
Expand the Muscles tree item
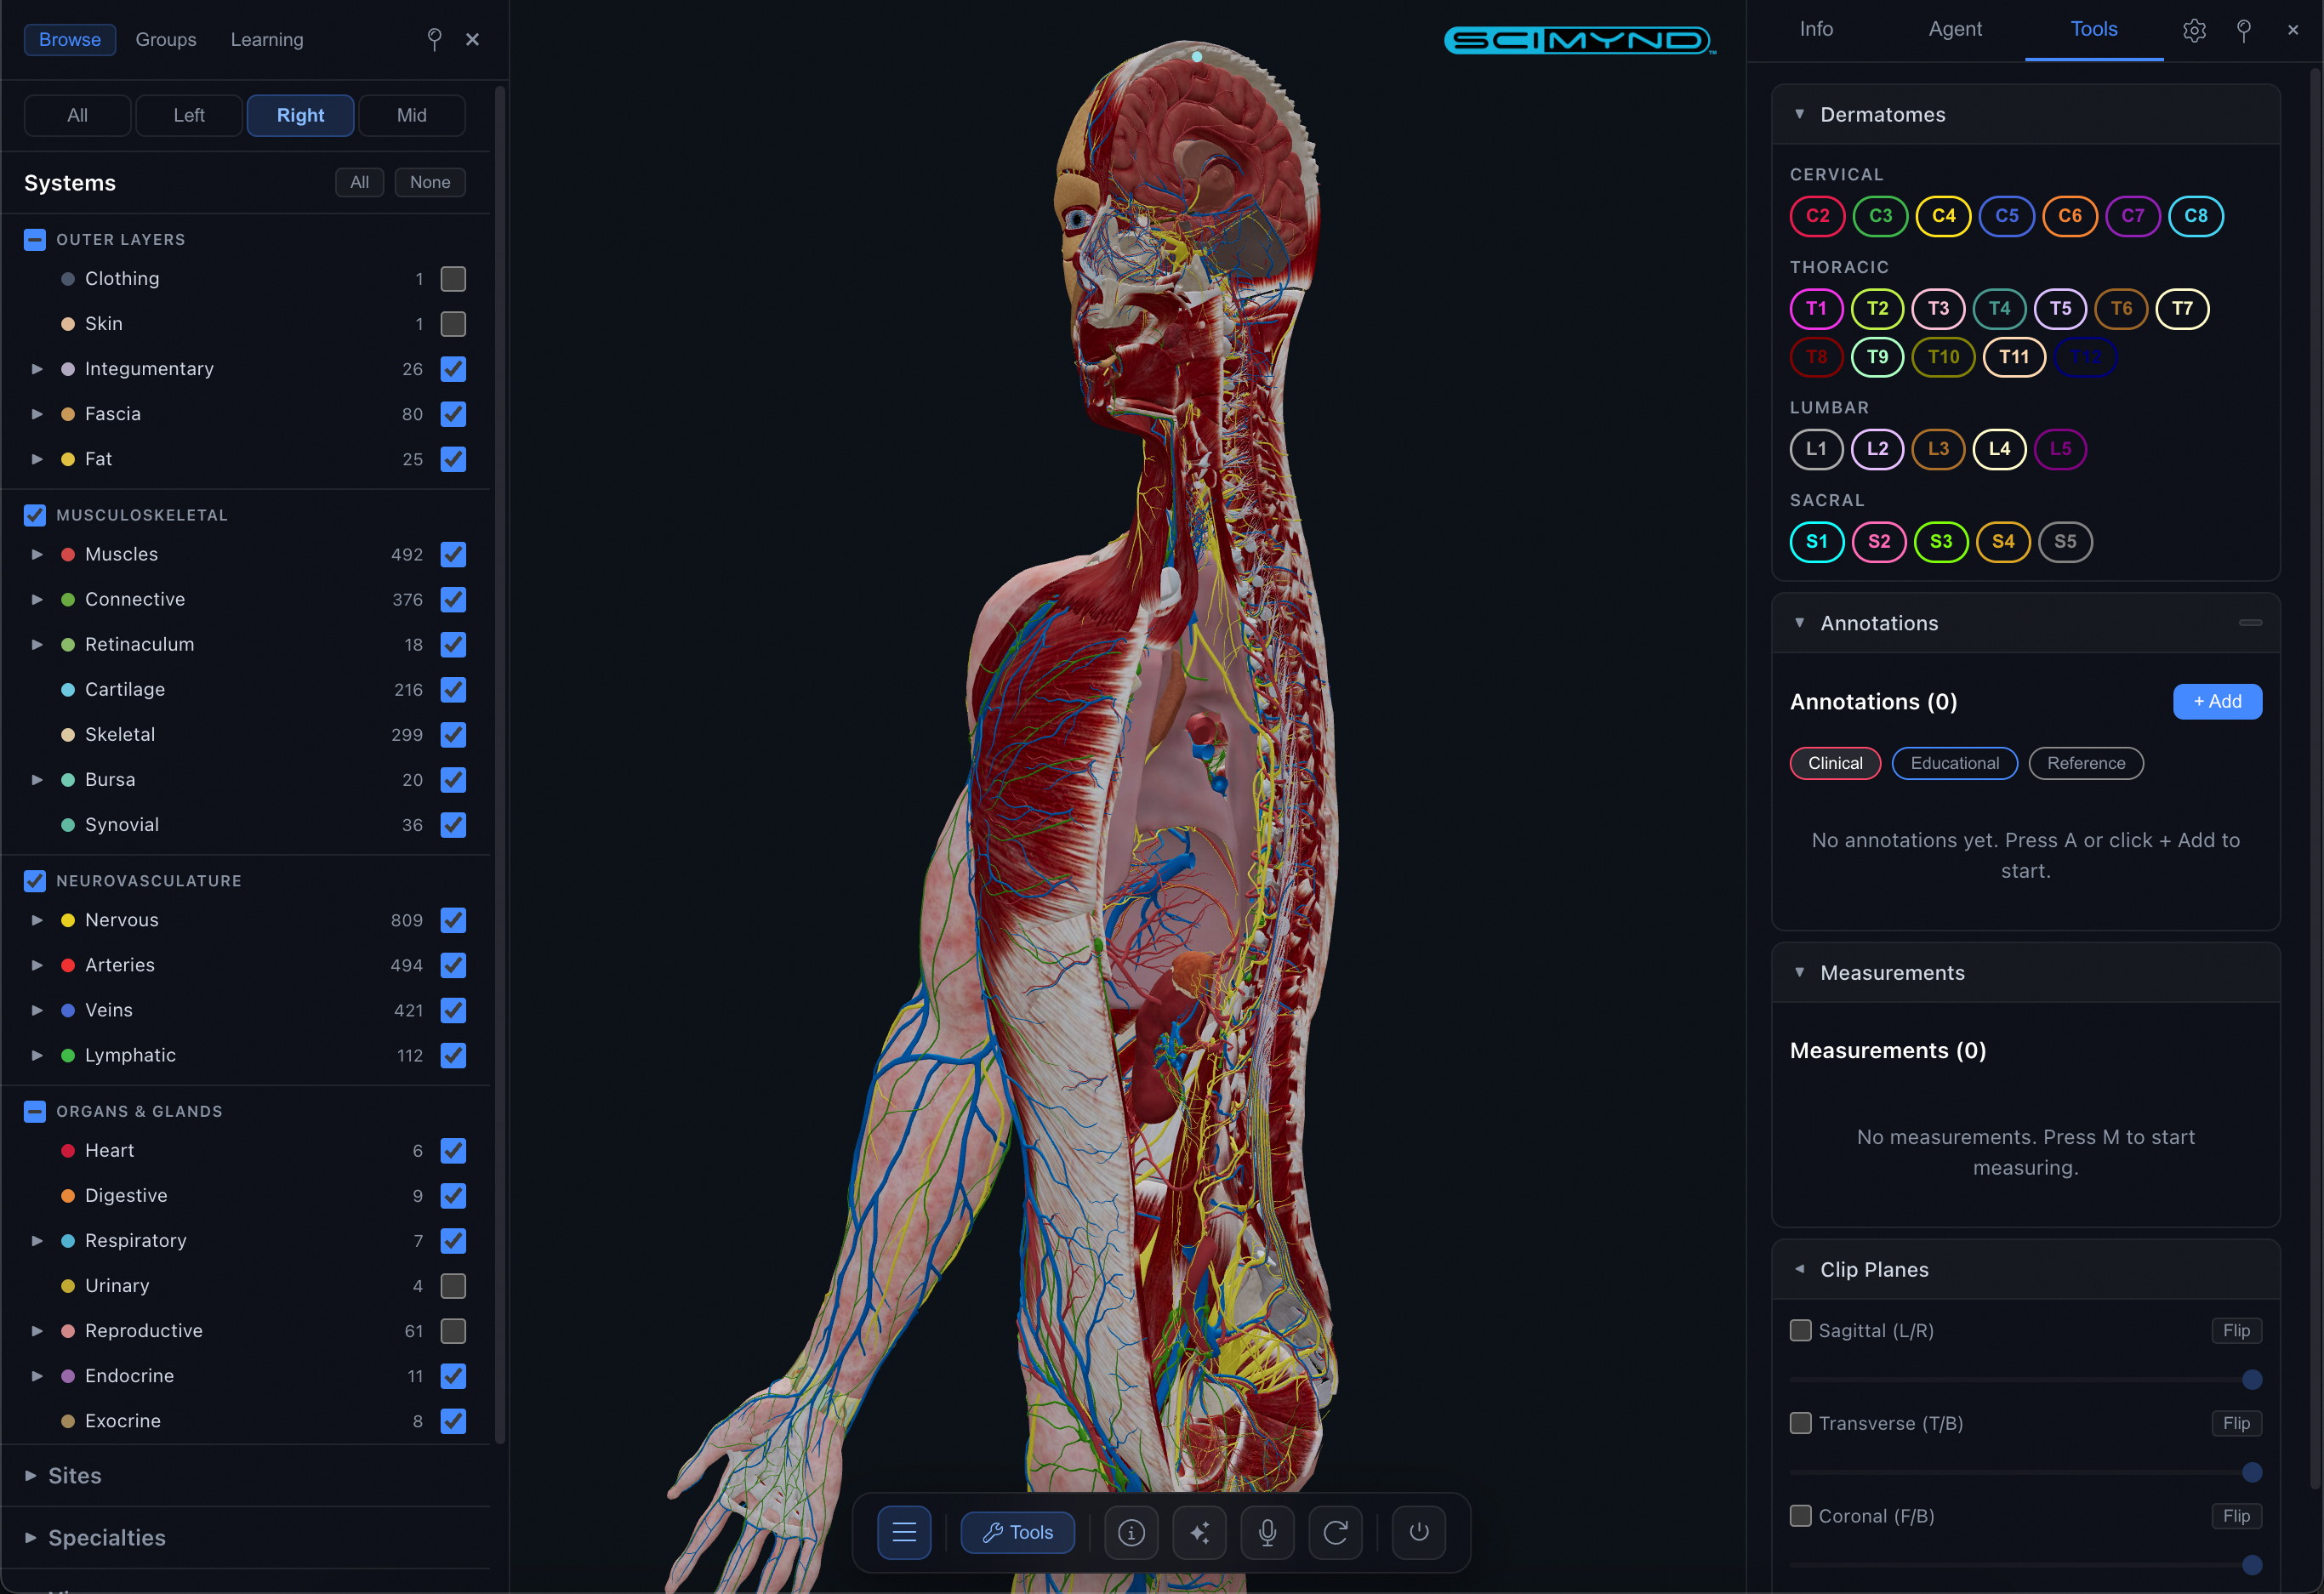click(x=37, y=554)
